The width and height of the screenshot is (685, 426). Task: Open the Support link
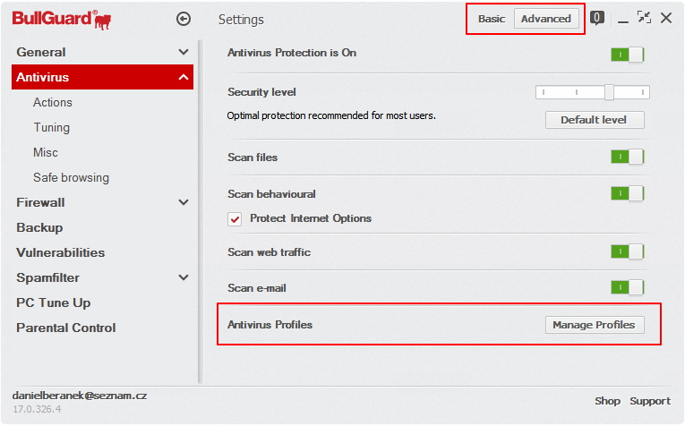coord(650,401)
